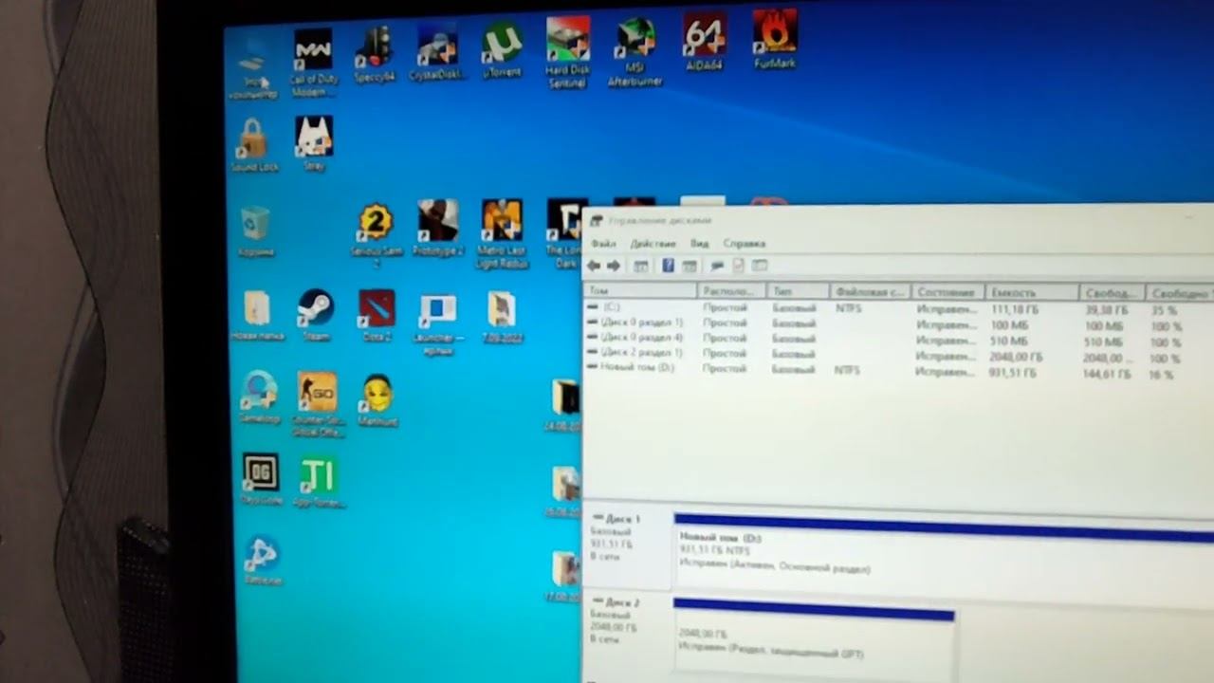The width and height of the screenshot is (1214, 683).
Task: Launch Prototype 2 desktop shortcut
Action: (x=438, y=228)
